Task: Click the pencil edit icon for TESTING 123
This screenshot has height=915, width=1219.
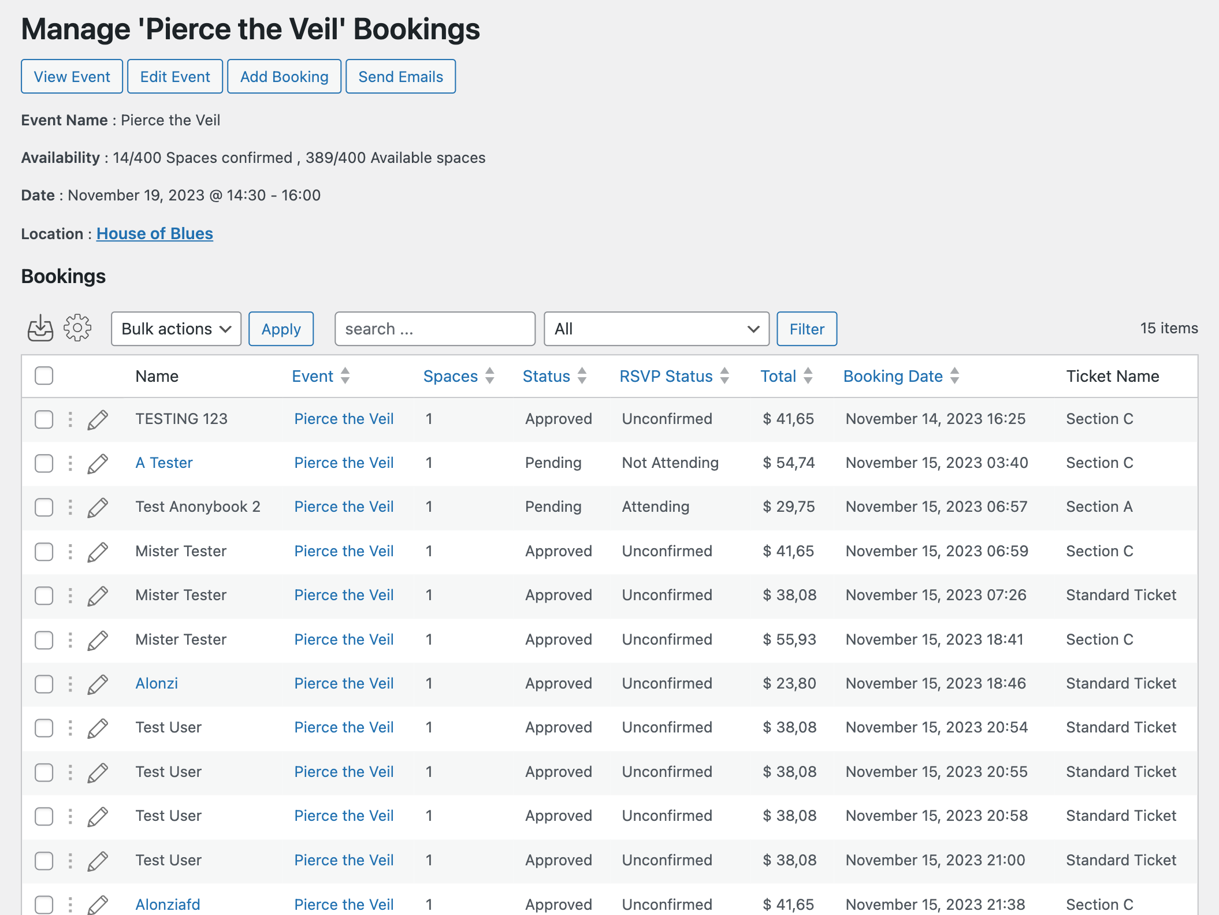Action: pos(98,419)
